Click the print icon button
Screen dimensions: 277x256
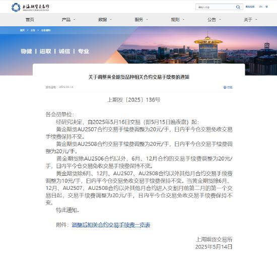pyautogui.click(x=228, y=87)
